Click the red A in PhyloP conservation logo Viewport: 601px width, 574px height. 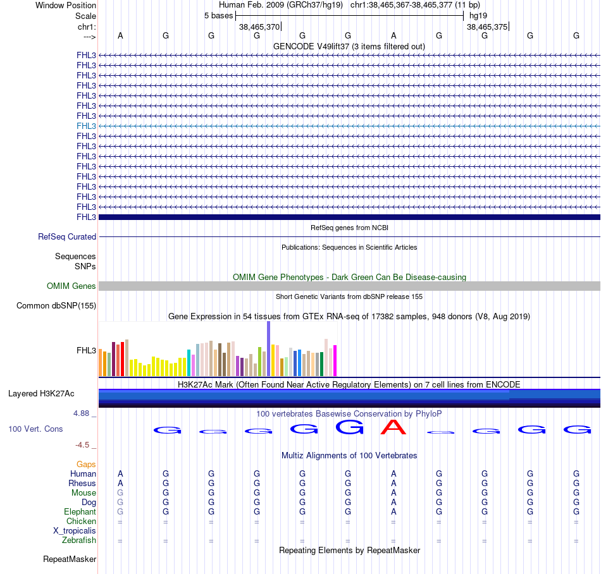pyautogui.click(x=393, y=427)
